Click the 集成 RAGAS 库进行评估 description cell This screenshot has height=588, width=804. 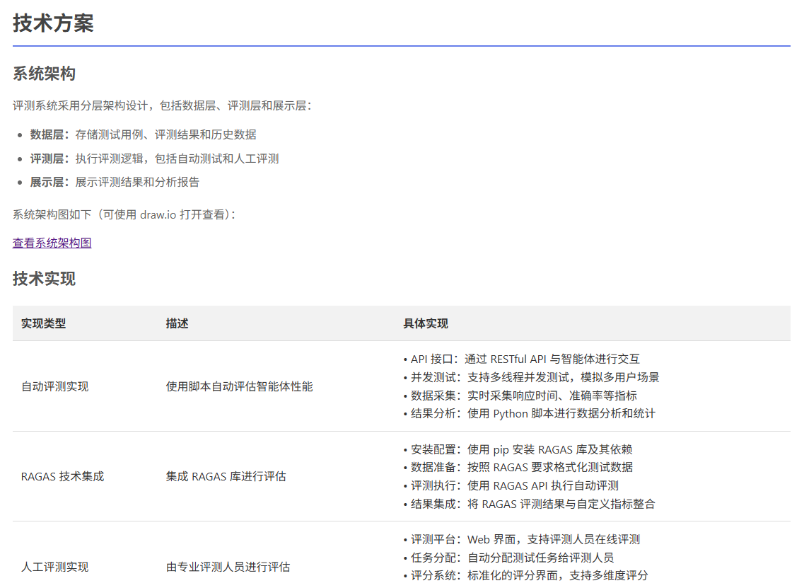point(226,476)
